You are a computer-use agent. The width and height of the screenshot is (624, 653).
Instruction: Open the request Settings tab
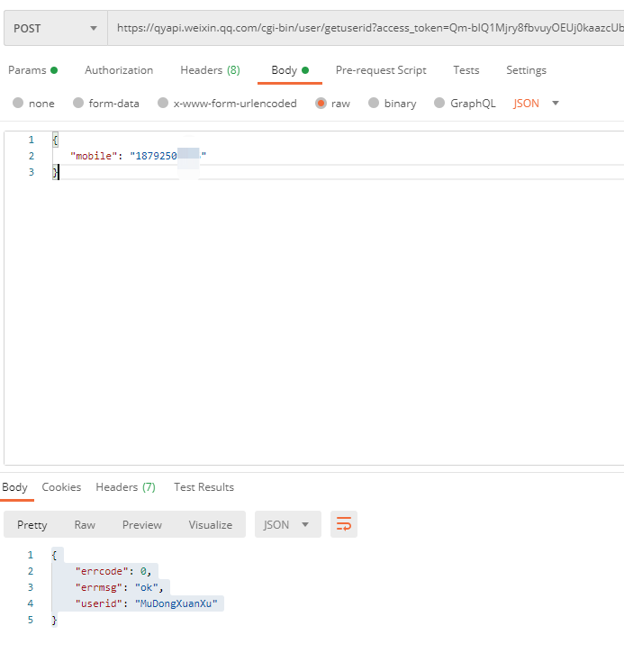tap(526, 70)
